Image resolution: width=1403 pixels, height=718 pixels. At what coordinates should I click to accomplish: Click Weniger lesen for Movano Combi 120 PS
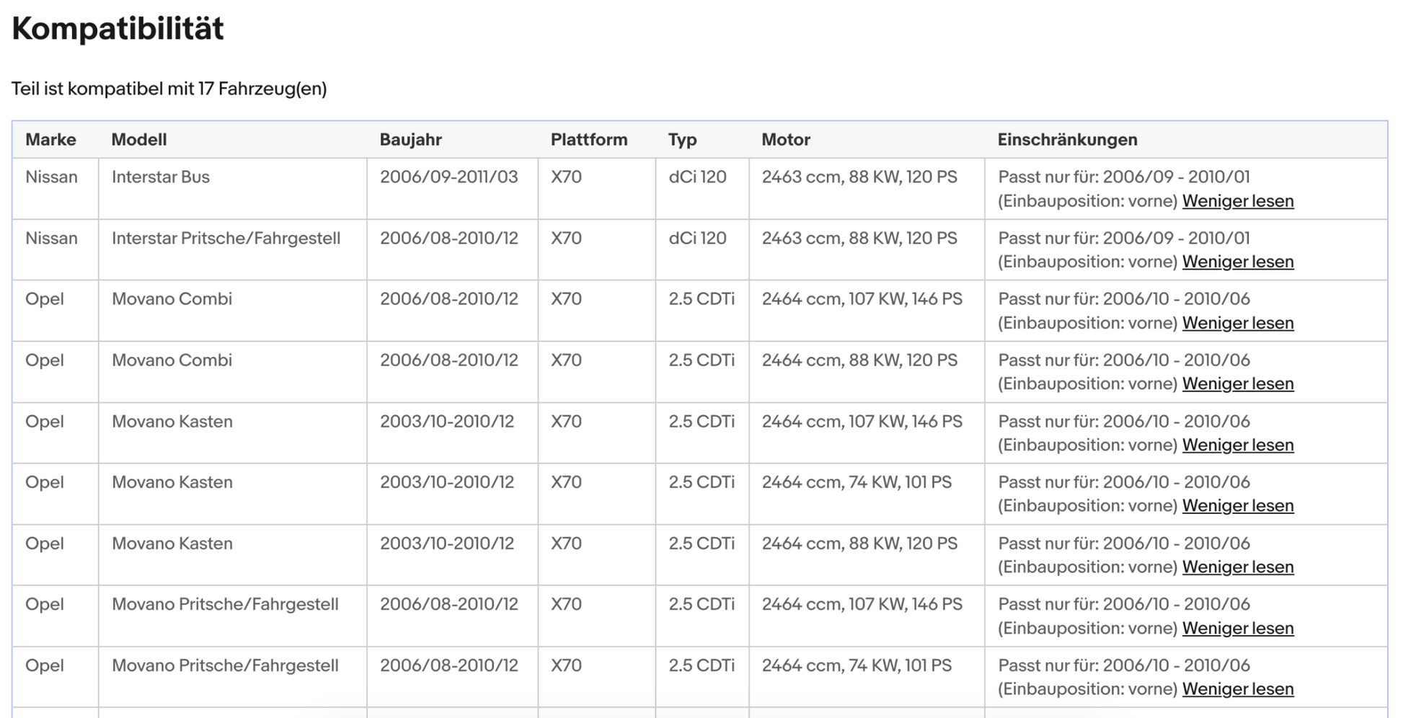(x=1238, y=384)
